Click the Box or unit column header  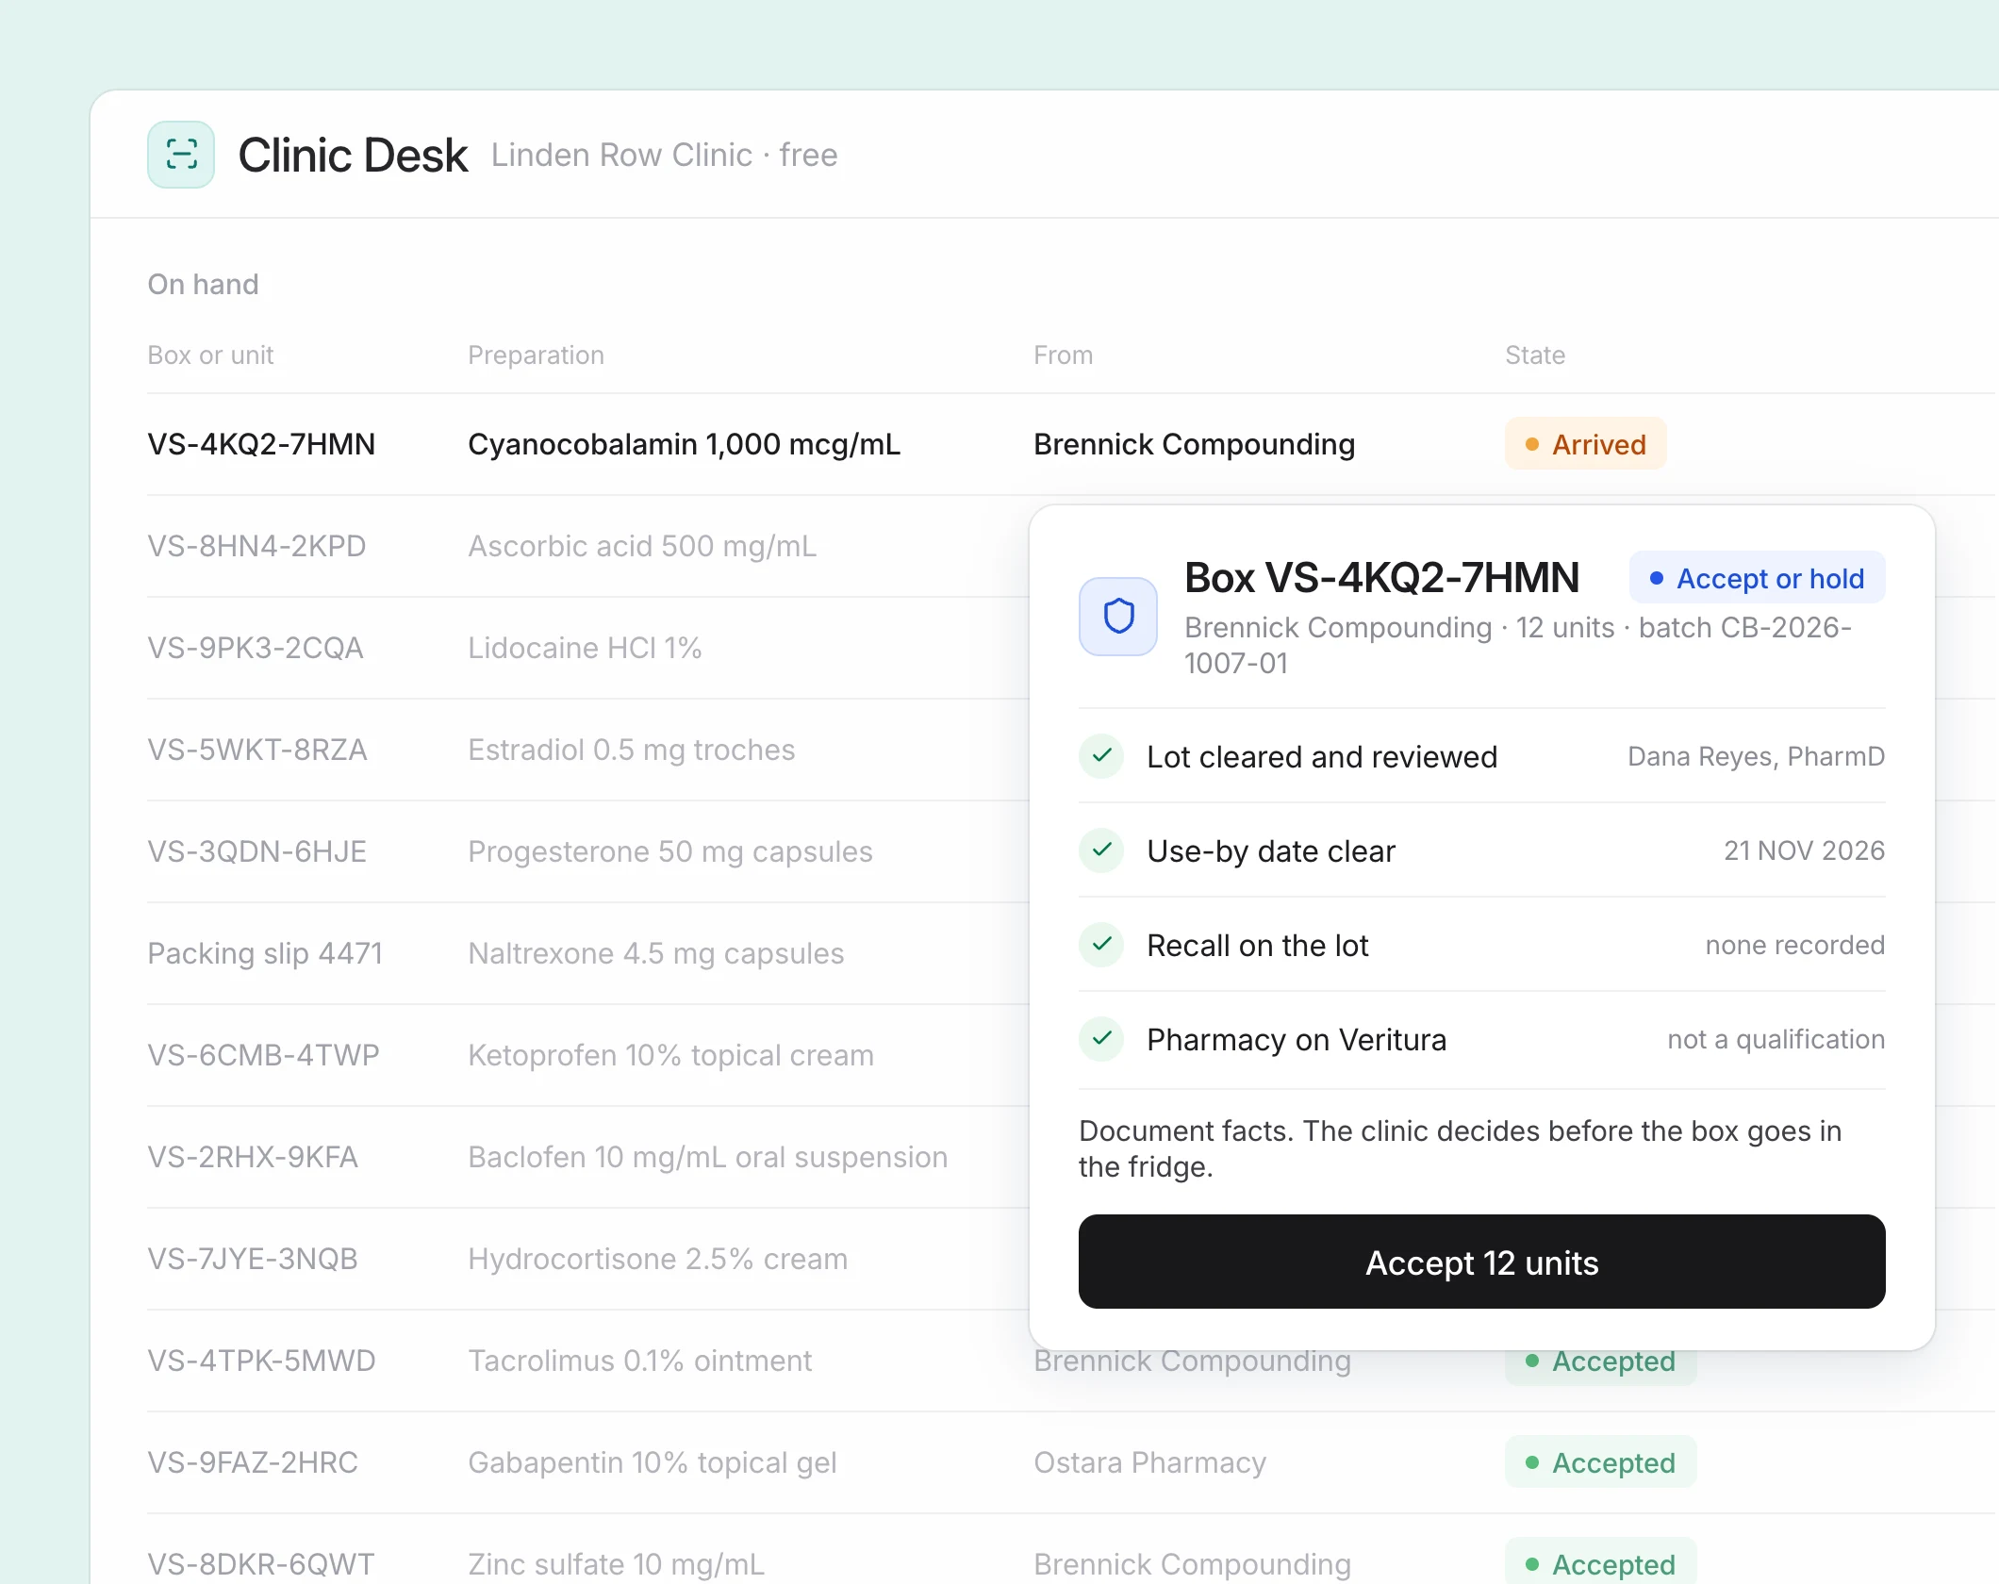210,355
